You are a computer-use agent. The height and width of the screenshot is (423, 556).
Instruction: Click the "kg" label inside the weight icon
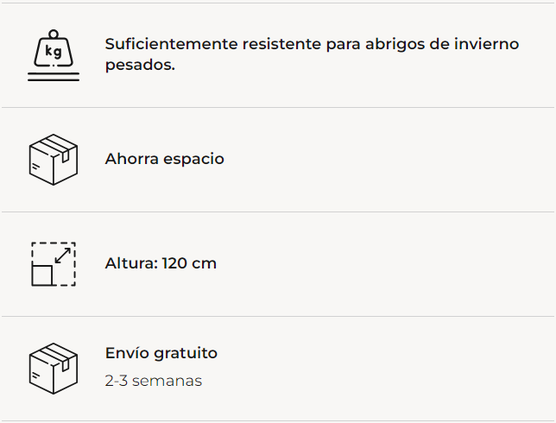click(53, 52)
